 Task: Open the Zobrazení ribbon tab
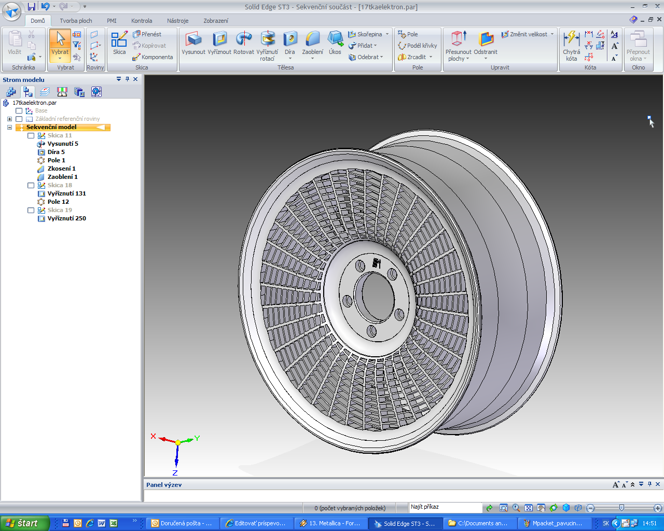215,21
